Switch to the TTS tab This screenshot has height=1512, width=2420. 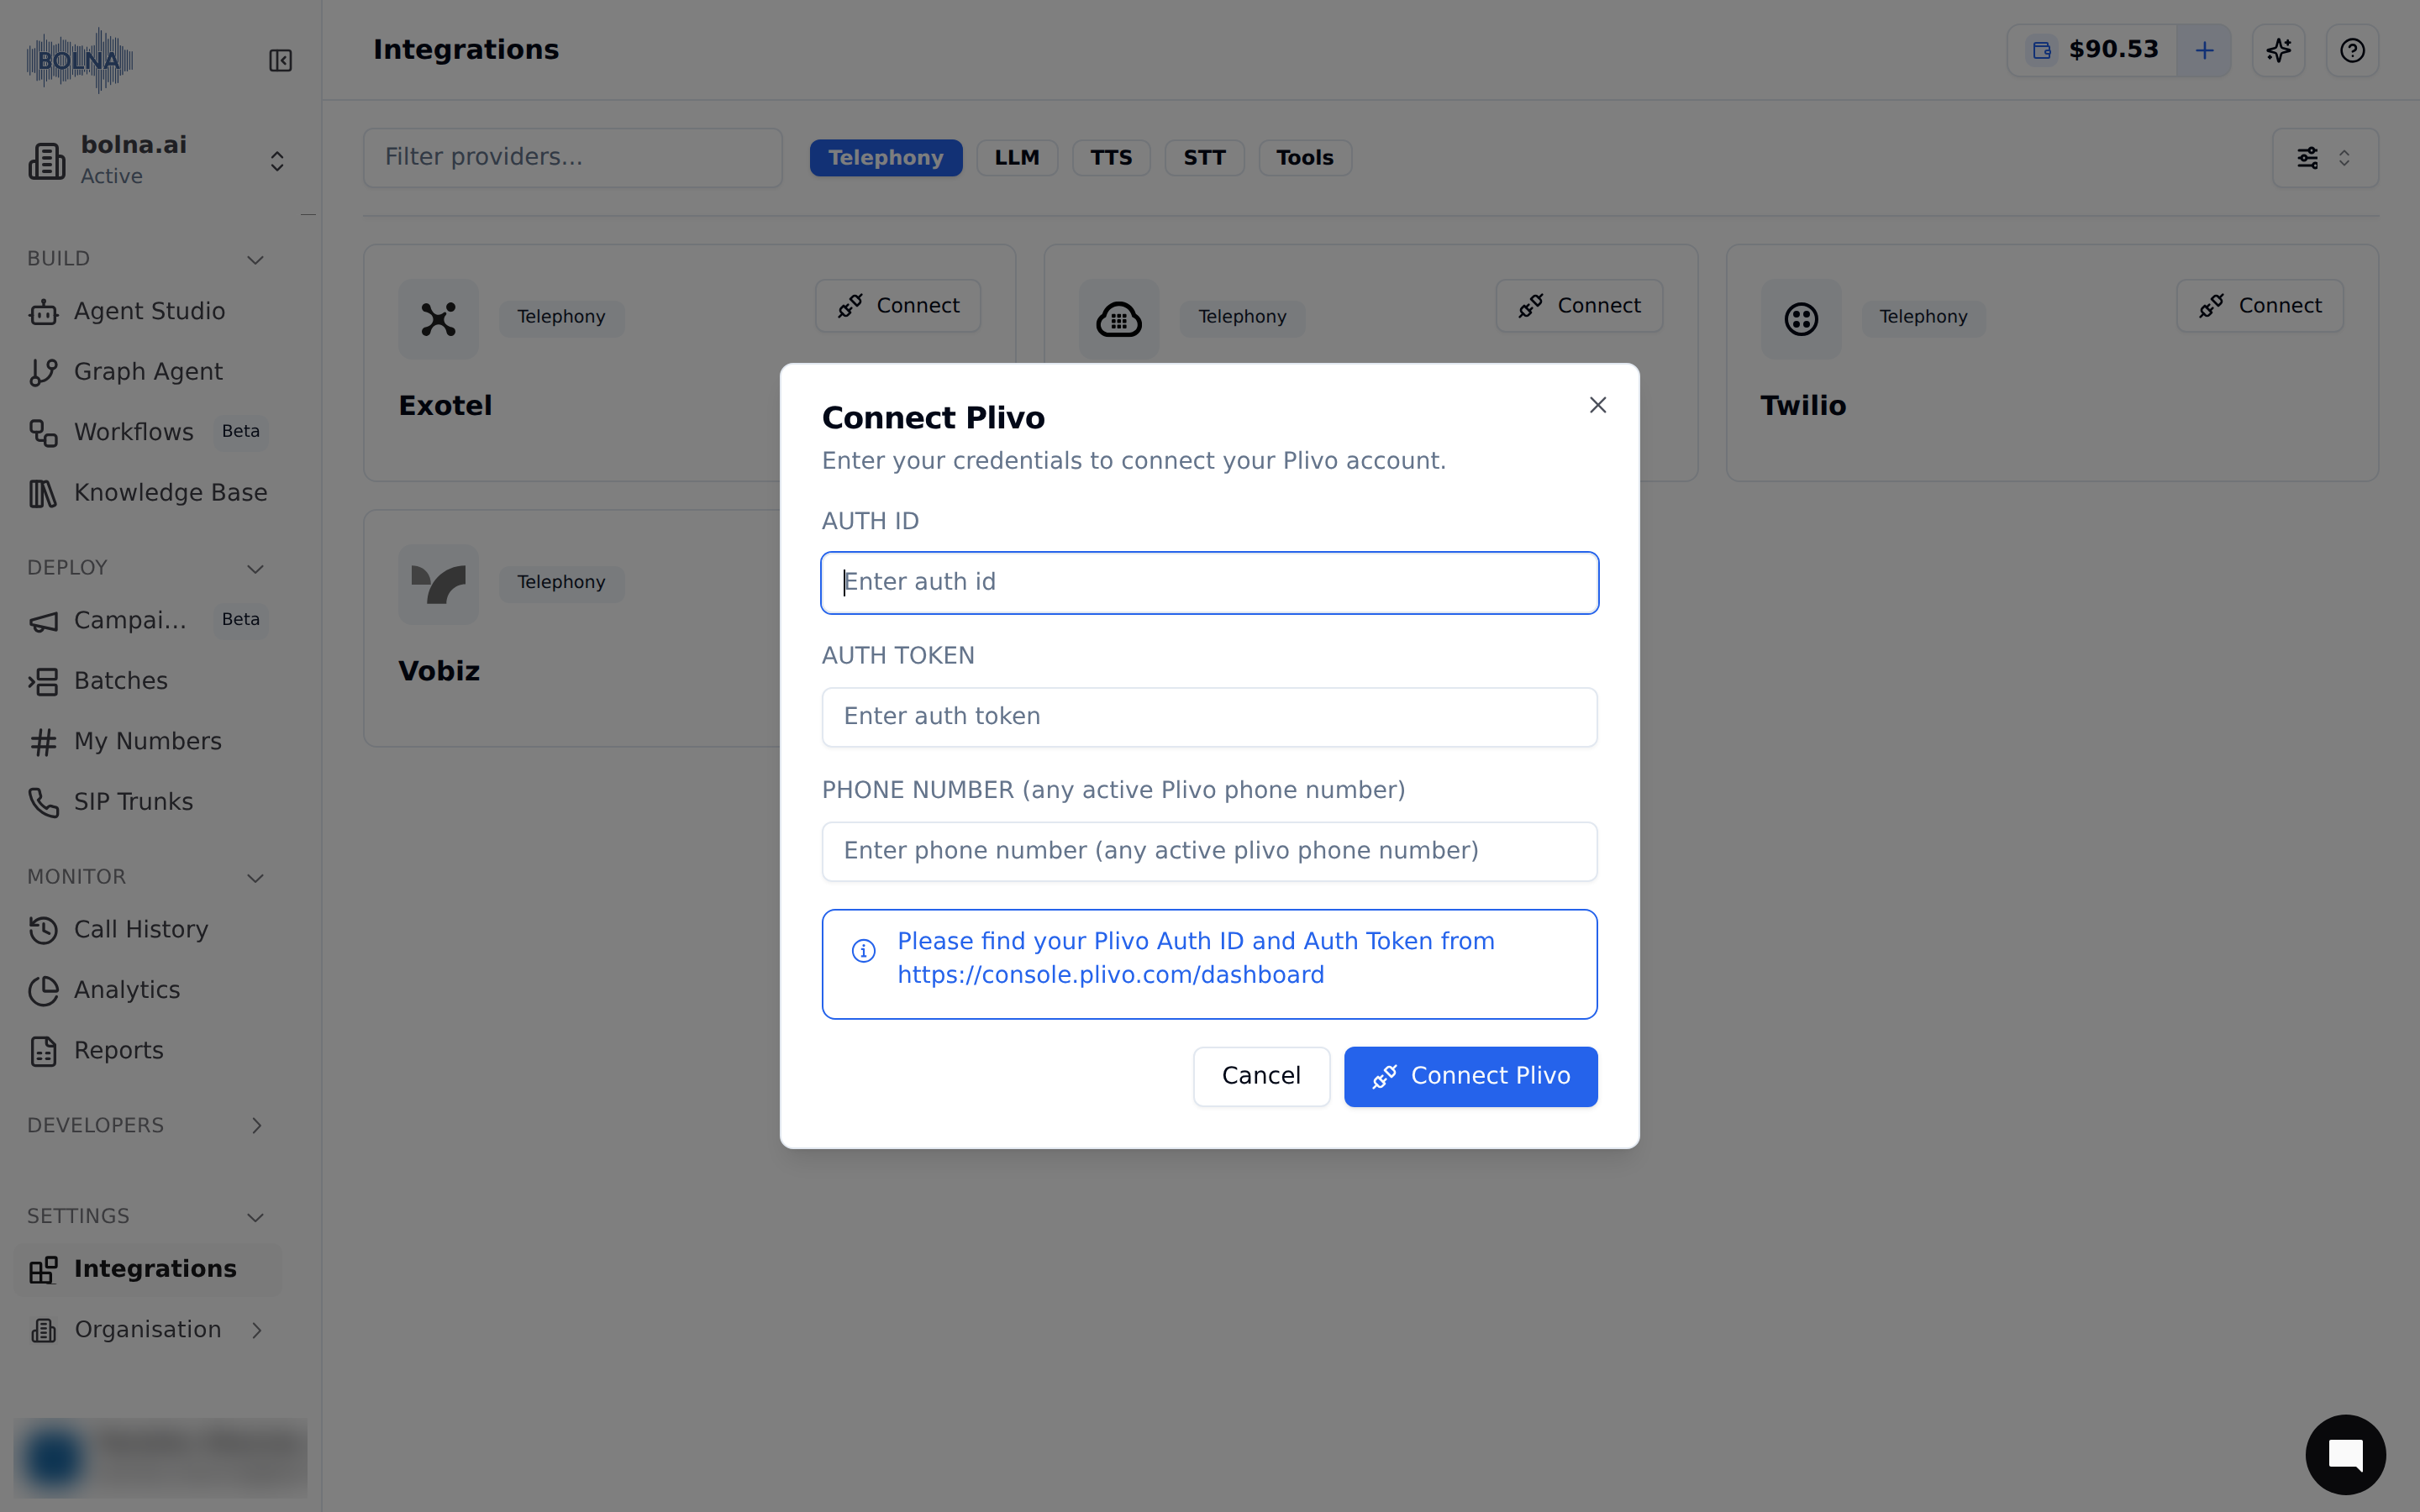click(1111, 158)
